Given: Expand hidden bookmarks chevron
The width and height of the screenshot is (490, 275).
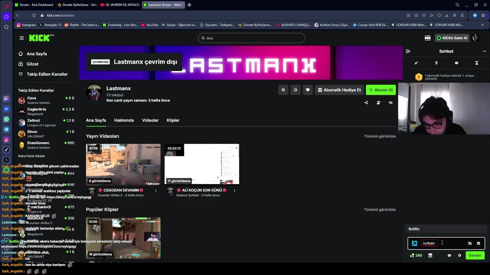Looking at the screenshot, I should (482, 25).
